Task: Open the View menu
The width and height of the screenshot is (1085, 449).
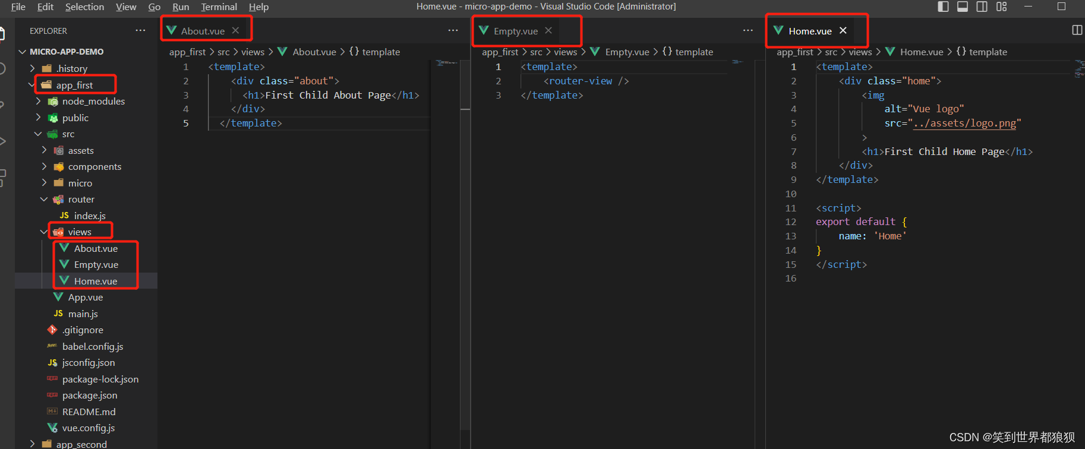Action: [x=126, y=7]
